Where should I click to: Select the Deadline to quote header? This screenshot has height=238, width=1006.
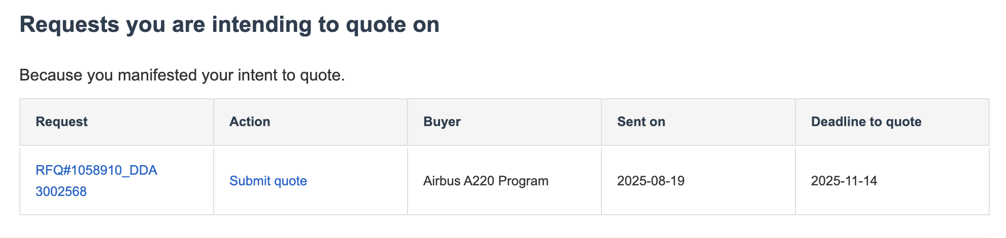(866, 122)
